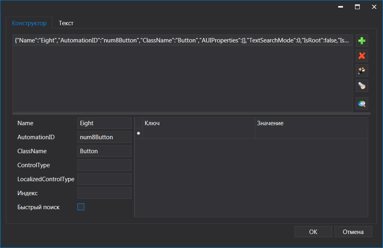This screenshot has width=383, height=248.
Task: Click the Индекс input field
Action: 104,193
